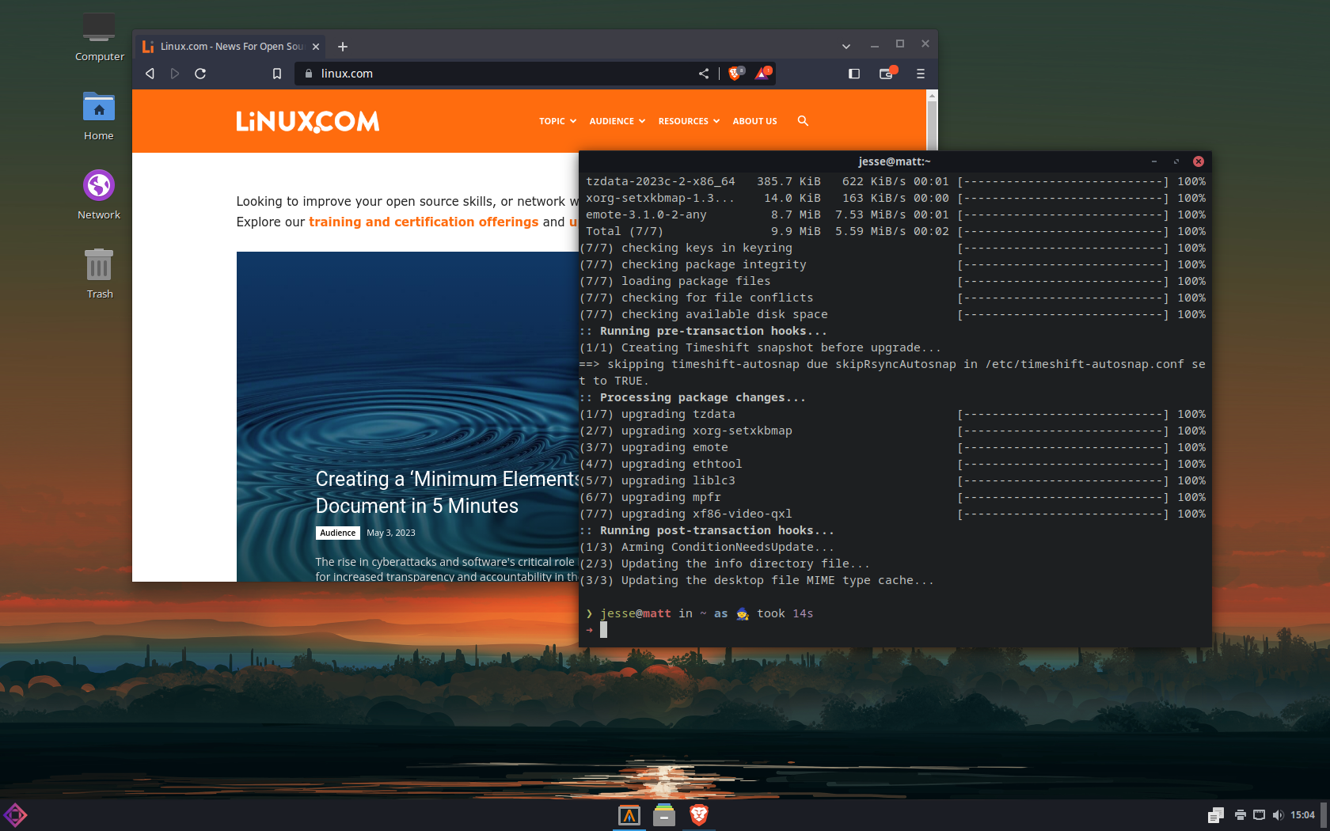Screen dimensions: 1330x831
Task: Select the Linux.com browser tab
Action: (x=231, y=47)
